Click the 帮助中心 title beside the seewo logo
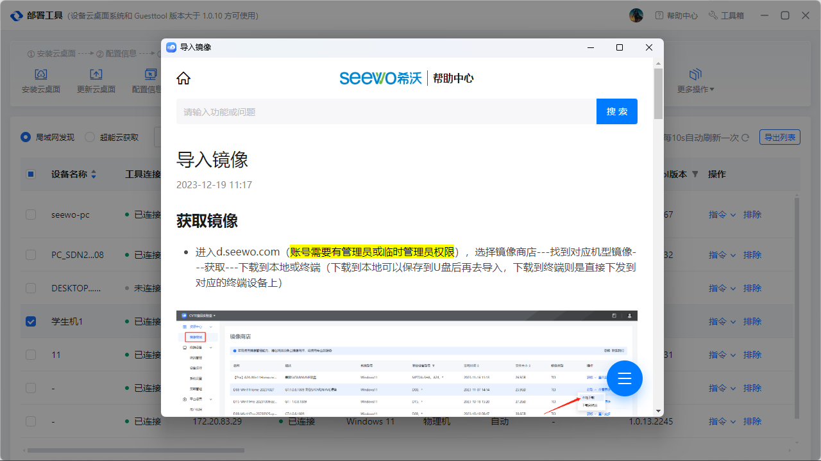Viewport: 821px width, 461px height. [x=453, y=78]
